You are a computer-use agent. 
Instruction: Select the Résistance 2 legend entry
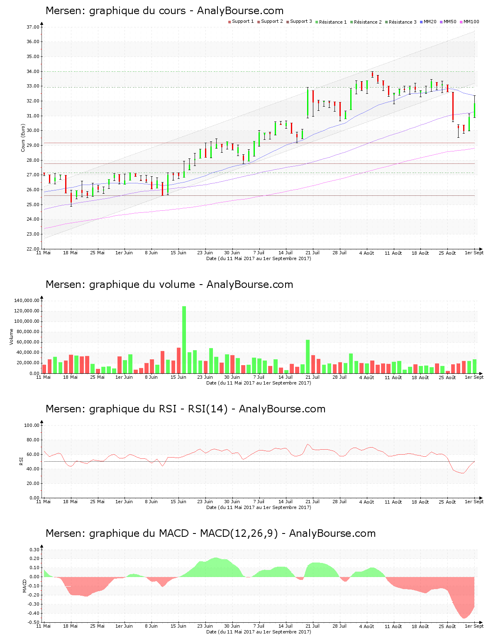[x=366, y=22]
